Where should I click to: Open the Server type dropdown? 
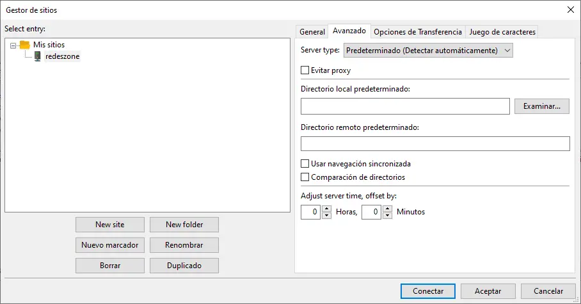[x=428, y=50]
